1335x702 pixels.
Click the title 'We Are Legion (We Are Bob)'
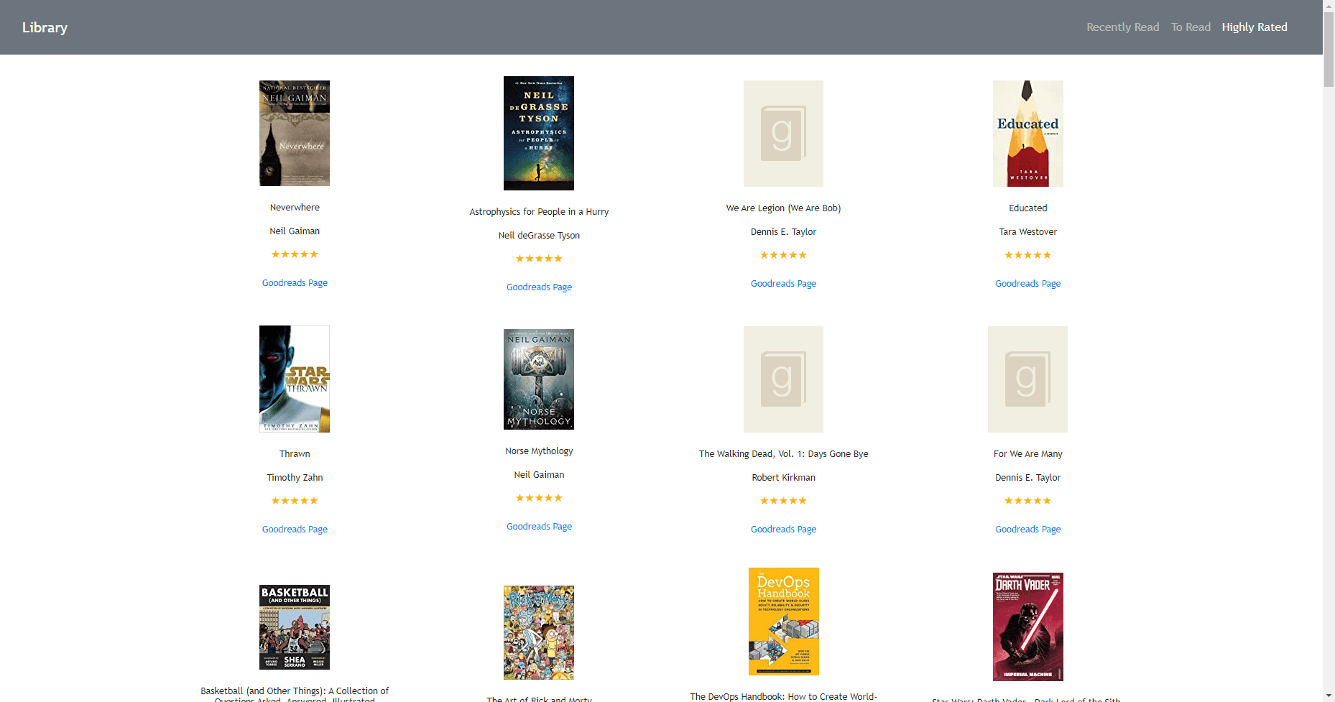pos(783,208)
